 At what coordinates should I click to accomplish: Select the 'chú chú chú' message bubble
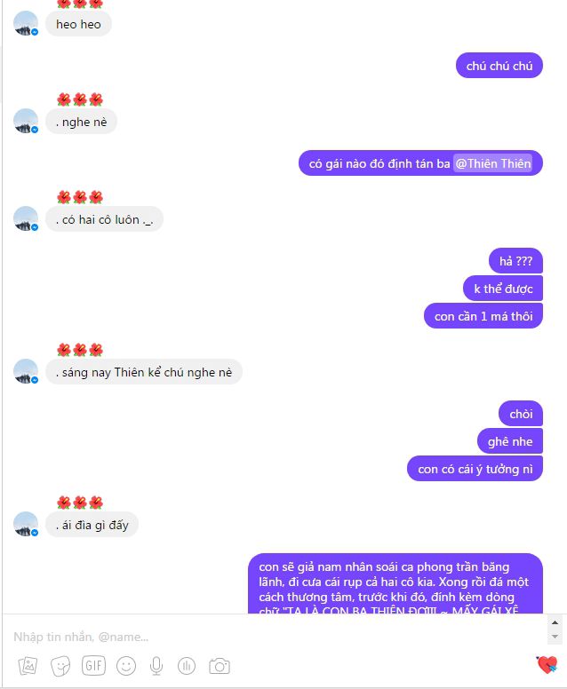pos(499,66)
